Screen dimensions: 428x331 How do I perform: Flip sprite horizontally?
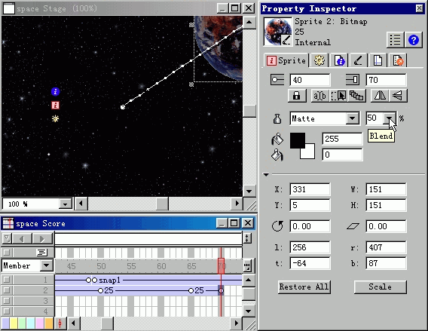(380, 95)
